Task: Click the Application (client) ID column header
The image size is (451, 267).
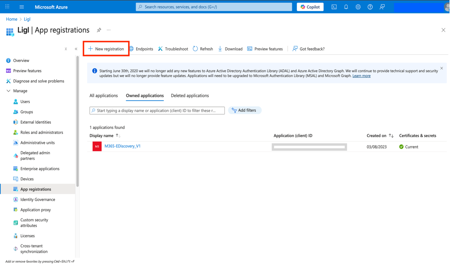Action: pyautogui.click(x=293, y=136)
